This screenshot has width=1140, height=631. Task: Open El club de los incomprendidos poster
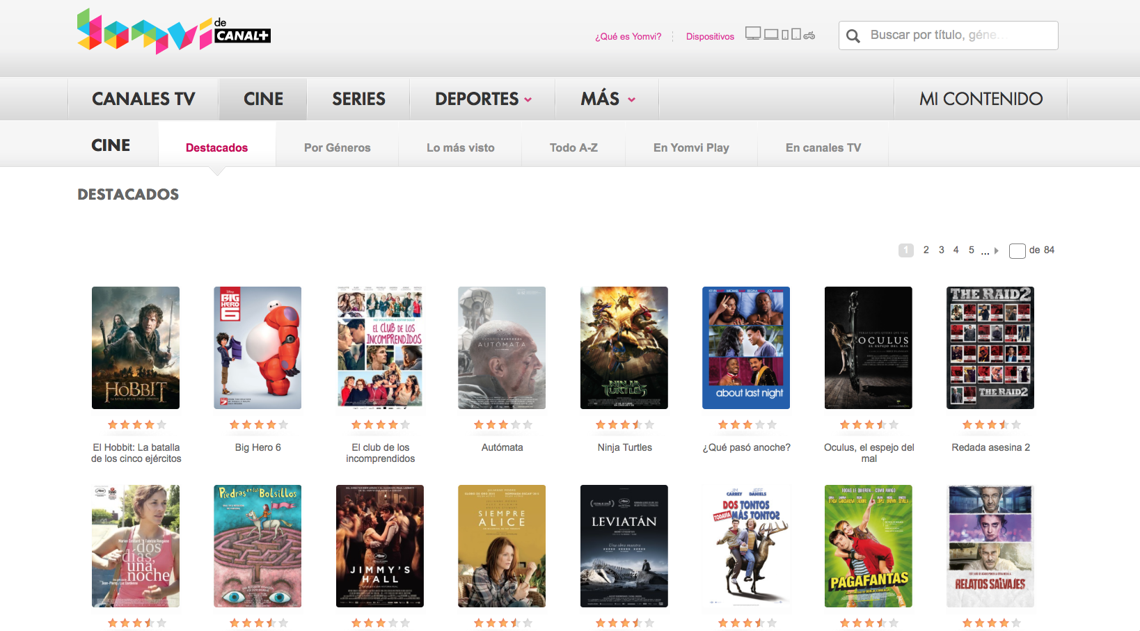pyautogui.click(x=380, y=348)
